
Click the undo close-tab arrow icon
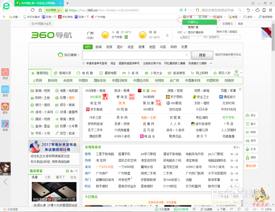(x=248, y=10)
